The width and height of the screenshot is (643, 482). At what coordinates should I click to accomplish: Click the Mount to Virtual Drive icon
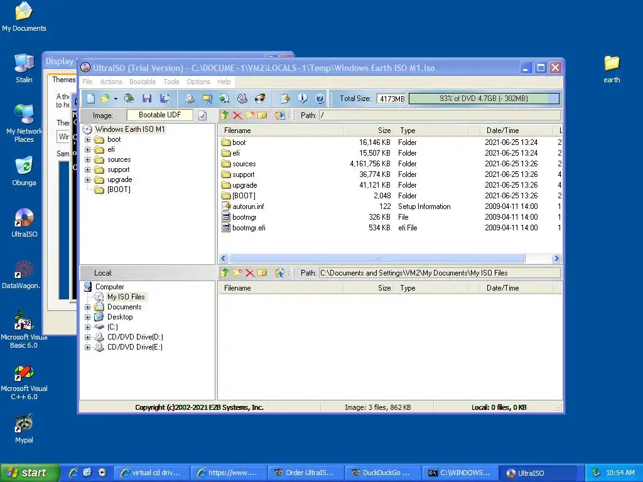pos(242,99)
